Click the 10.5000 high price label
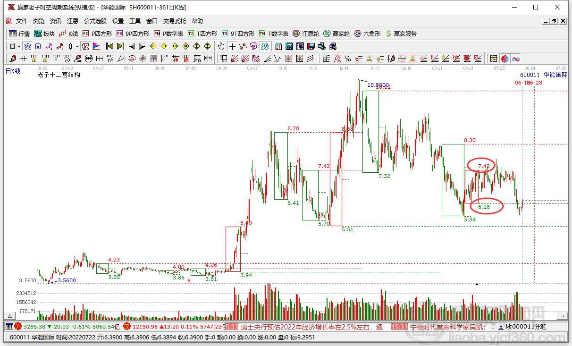Viewport: 572px width, 346px height. pos(378,84)
